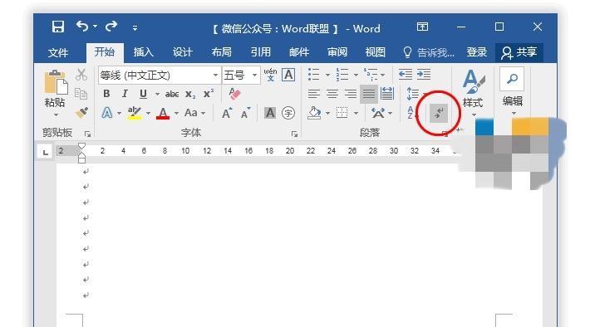Click the Increase Indent icon

(x=424, y=75)
